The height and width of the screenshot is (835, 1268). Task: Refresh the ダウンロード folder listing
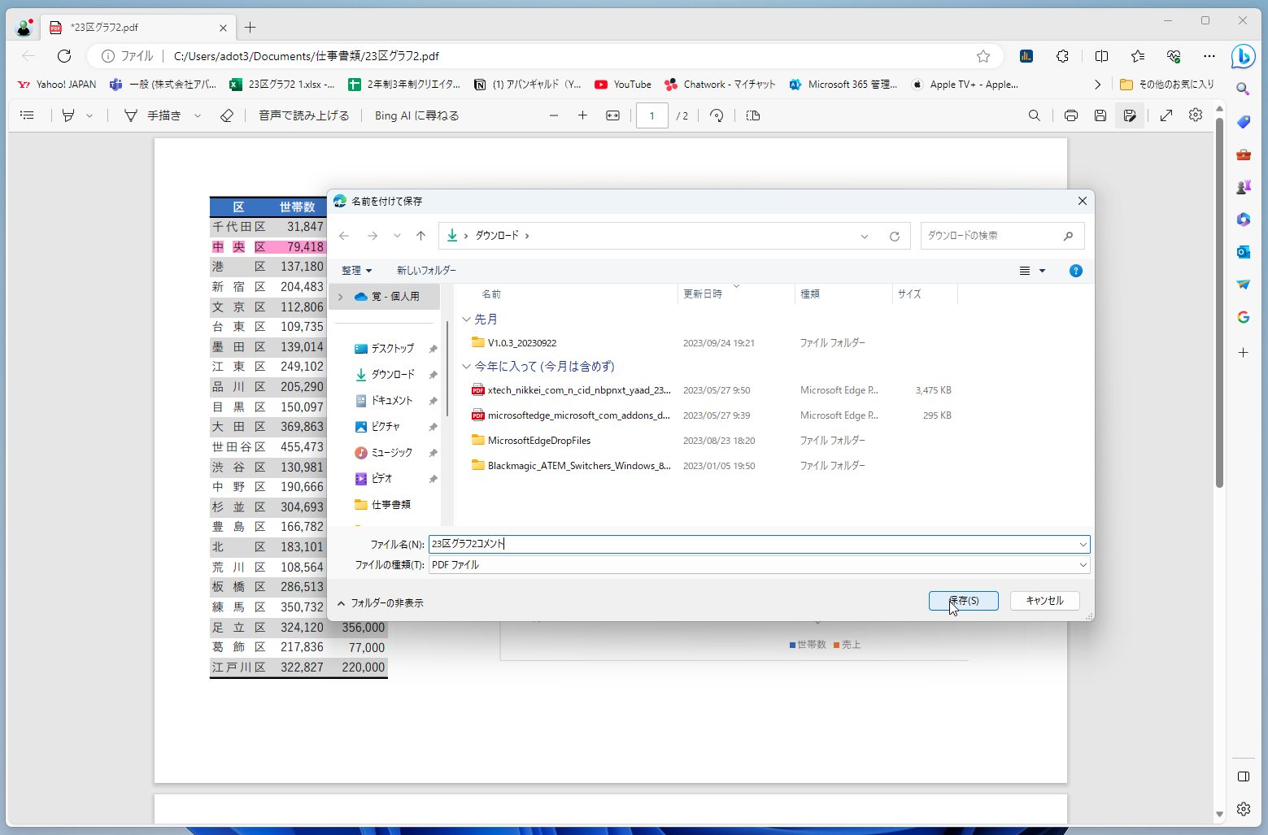894,236
